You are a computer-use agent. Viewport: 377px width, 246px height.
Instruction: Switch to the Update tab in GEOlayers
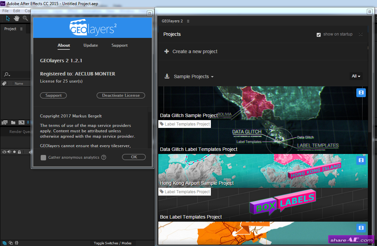coord(91,45)
